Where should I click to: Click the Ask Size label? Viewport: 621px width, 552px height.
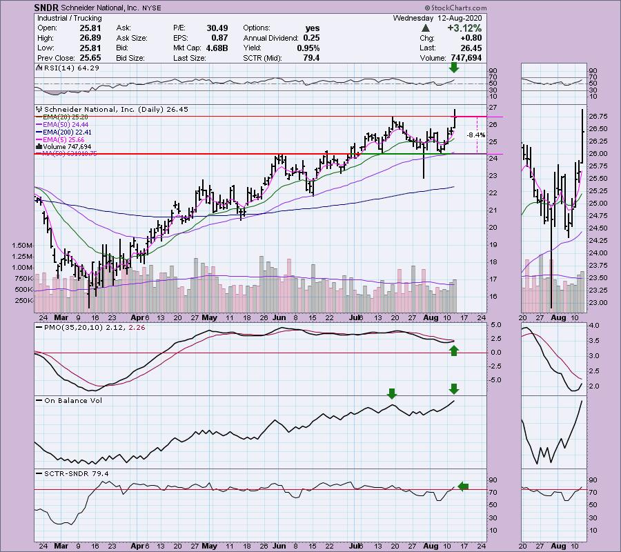point(132,38)
